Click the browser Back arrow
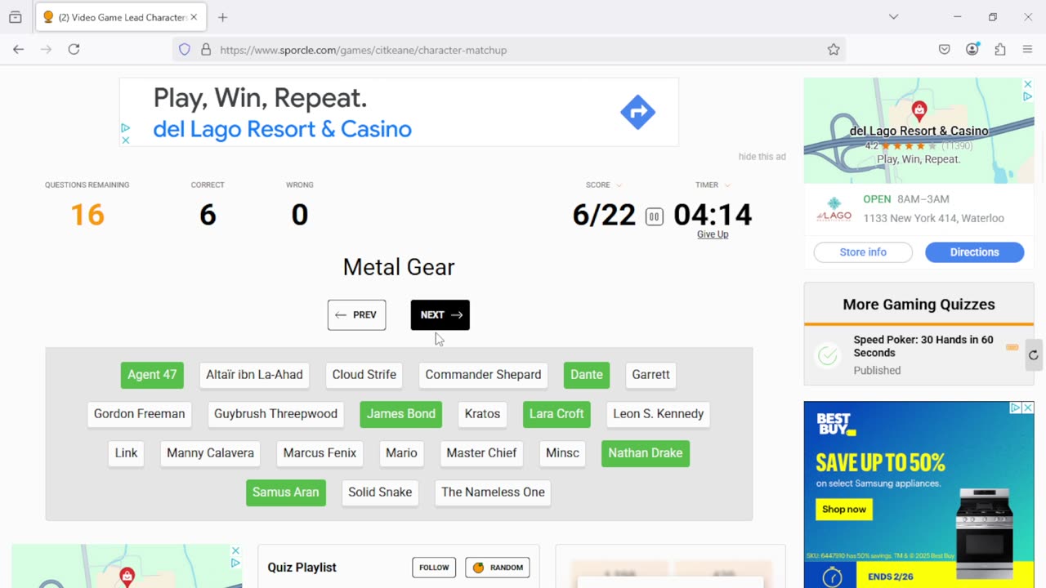The width and height of the screenshot is (1046, 588). pyautogui.click(x=18, y=50)
